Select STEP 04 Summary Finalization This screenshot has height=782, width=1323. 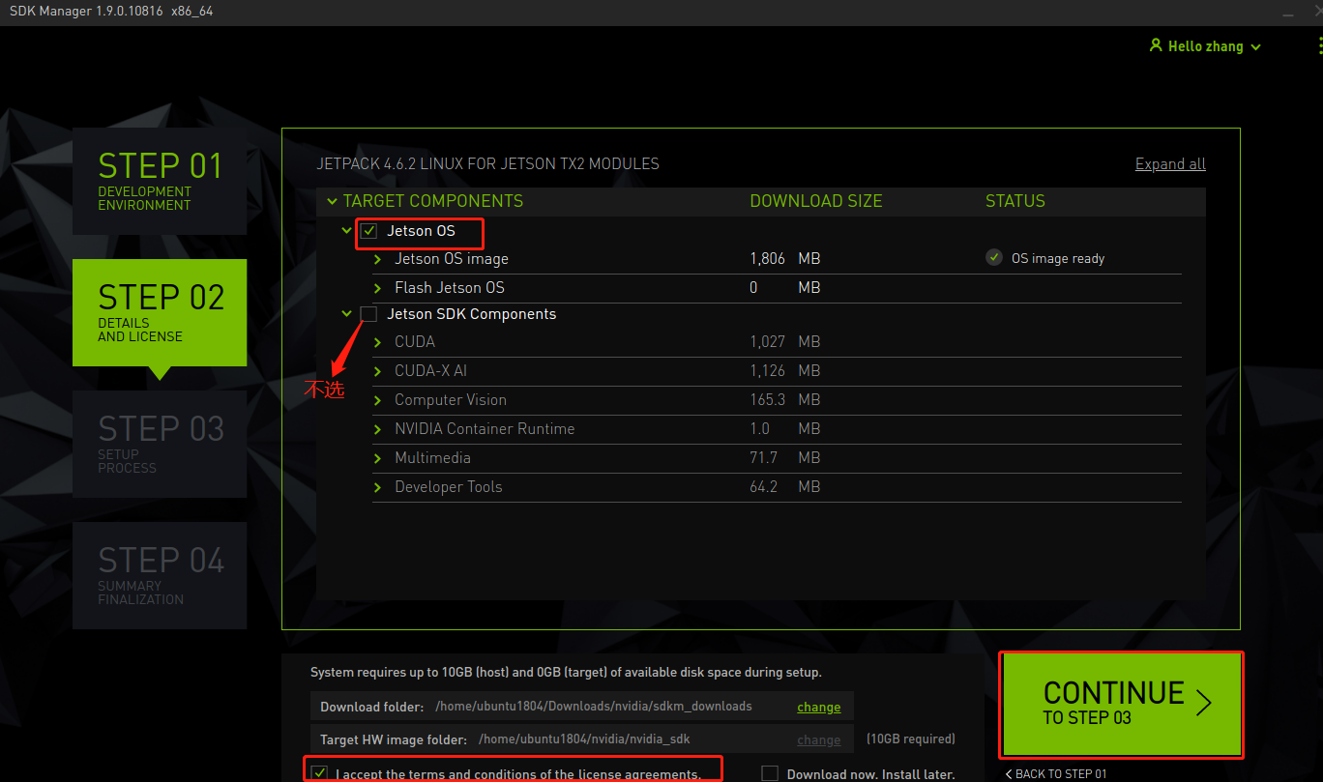pyautogui.click(x=160, y=575)
